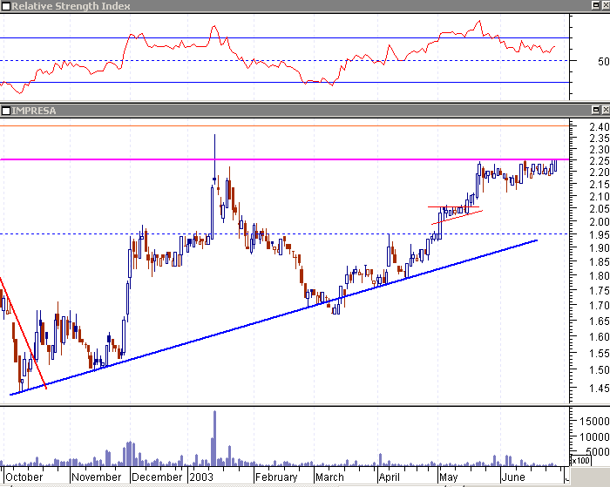
Task: Select the upper blue RSI overbought line
Action: click(284, 37)
